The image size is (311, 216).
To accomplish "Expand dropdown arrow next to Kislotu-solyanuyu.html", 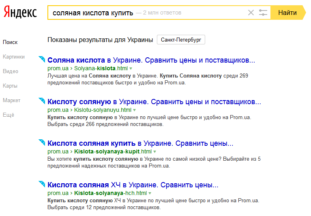I will point(135,110).
